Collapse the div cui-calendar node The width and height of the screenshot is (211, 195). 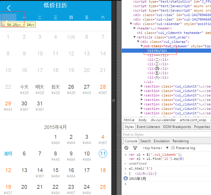131,24
